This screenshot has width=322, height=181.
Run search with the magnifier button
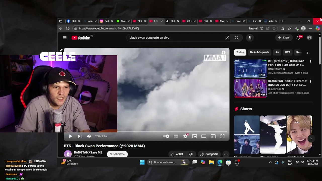point(236,38)
